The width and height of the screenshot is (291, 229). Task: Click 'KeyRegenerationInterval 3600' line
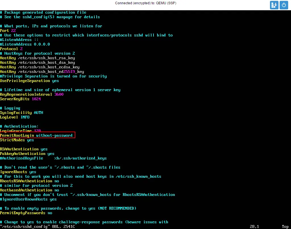pyautogui.click(x=32, y=94)
